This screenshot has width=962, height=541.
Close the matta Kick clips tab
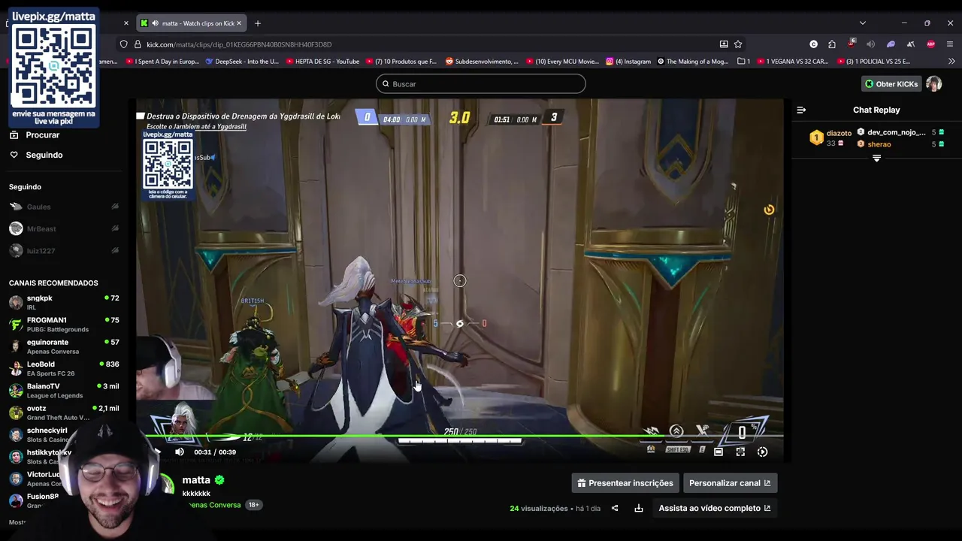click(x=239, y=23)
